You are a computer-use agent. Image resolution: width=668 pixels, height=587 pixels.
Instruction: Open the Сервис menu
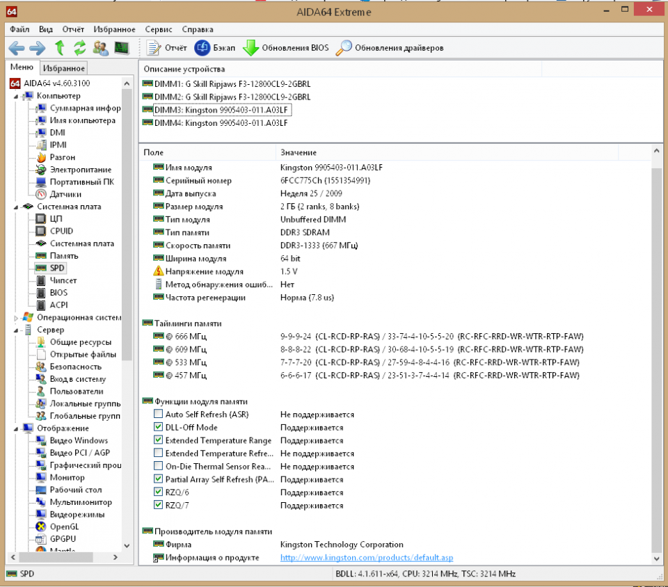click(x=159, y=29)
